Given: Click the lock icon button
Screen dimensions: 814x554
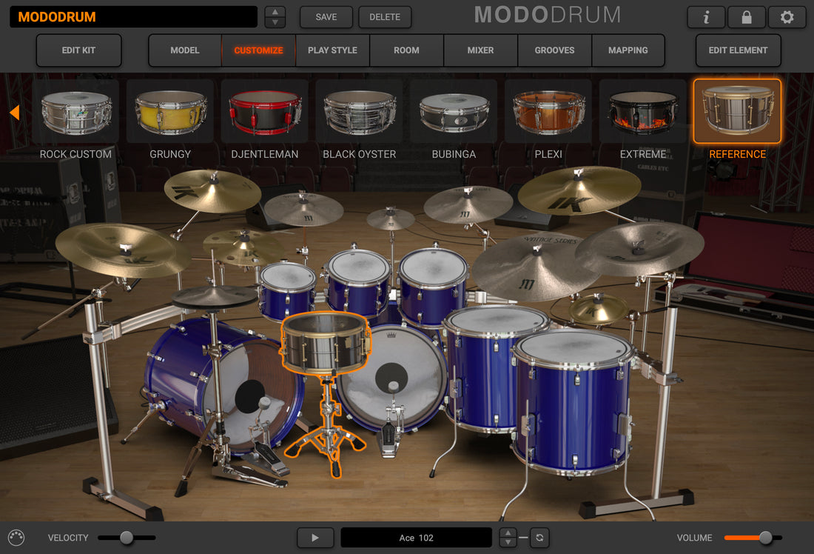Looking at the screenshot, I should pos(747,17).
